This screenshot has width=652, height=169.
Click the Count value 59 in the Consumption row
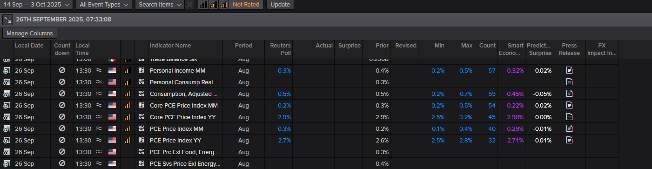click(492, 94)
